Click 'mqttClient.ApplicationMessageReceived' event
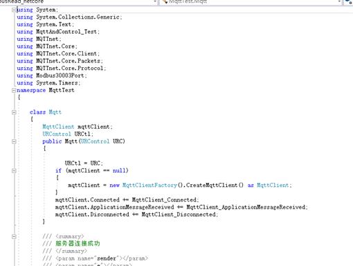The height and width of the screenshot is (266, 353). click(x=115, y=207)
